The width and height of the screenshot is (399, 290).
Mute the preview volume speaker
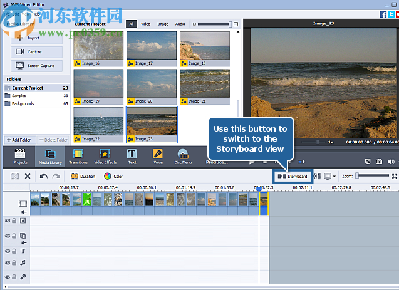tap(391, 162)
